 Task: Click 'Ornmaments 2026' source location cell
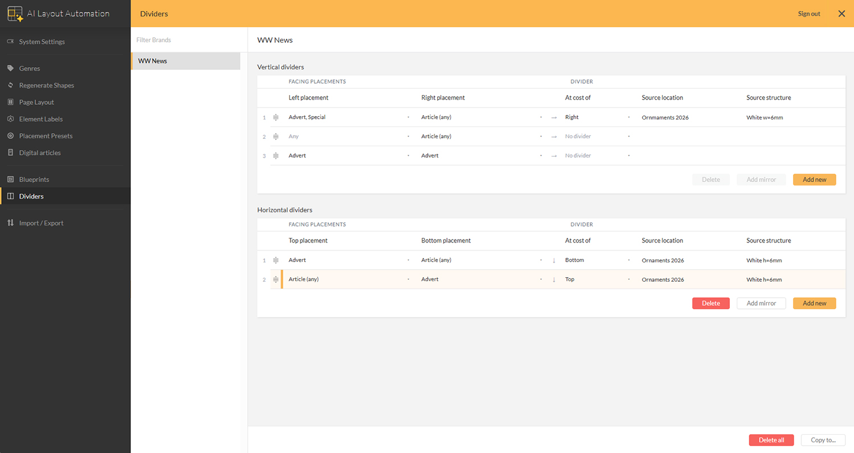pos(665,118)
